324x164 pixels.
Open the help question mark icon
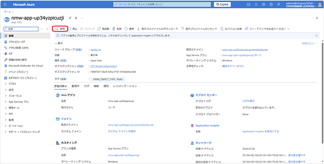(x=271, y=4)
